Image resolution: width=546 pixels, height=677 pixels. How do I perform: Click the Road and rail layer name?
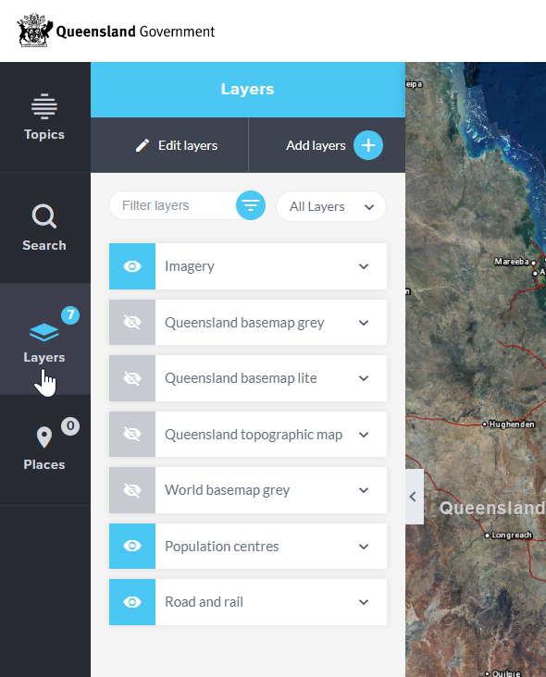click(x=204, y=602)
